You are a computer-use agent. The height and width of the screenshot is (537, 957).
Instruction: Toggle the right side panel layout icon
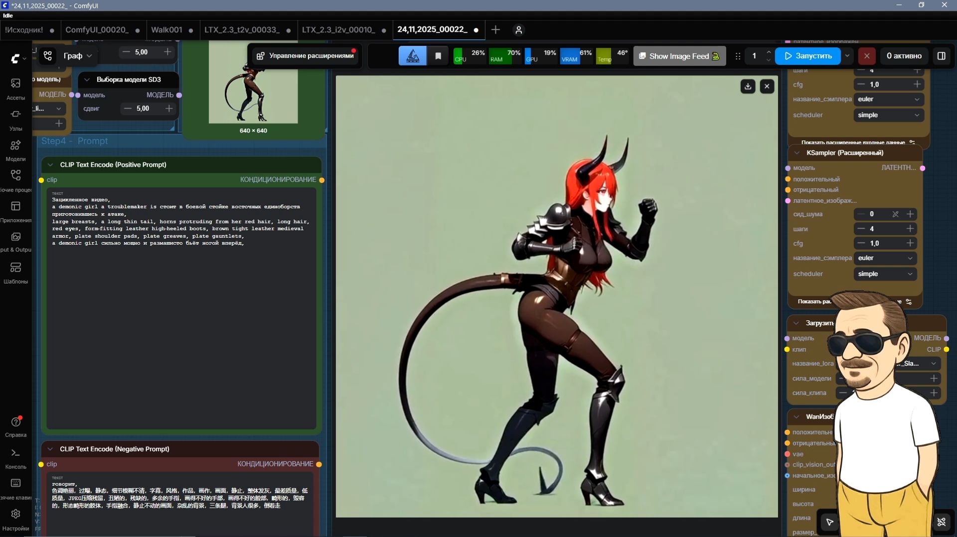[942, 56]
